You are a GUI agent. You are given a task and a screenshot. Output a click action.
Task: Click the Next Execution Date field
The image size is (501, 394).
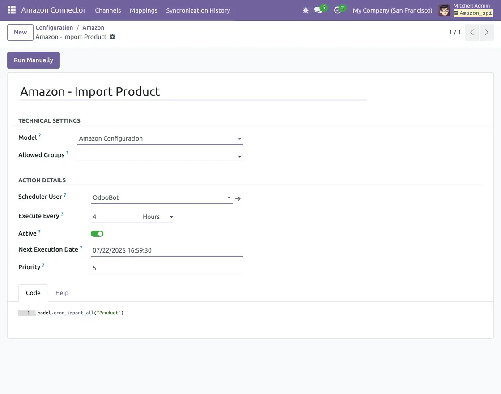point(166,250)
